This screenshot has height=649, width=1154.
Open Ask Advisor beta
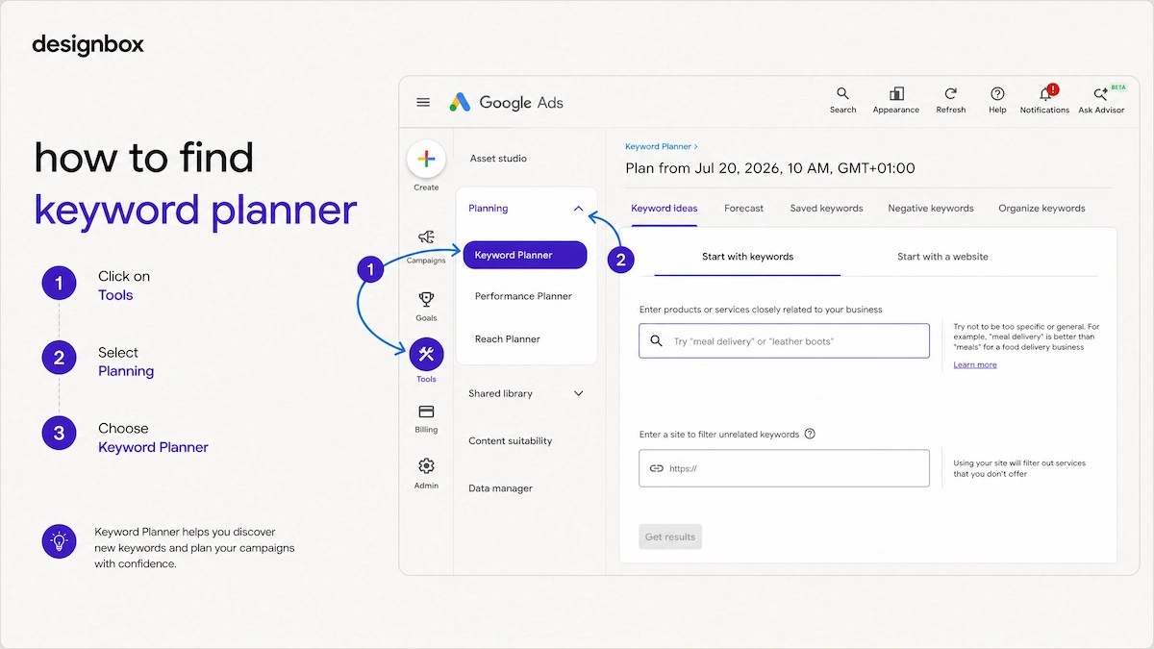(1101, 100)
